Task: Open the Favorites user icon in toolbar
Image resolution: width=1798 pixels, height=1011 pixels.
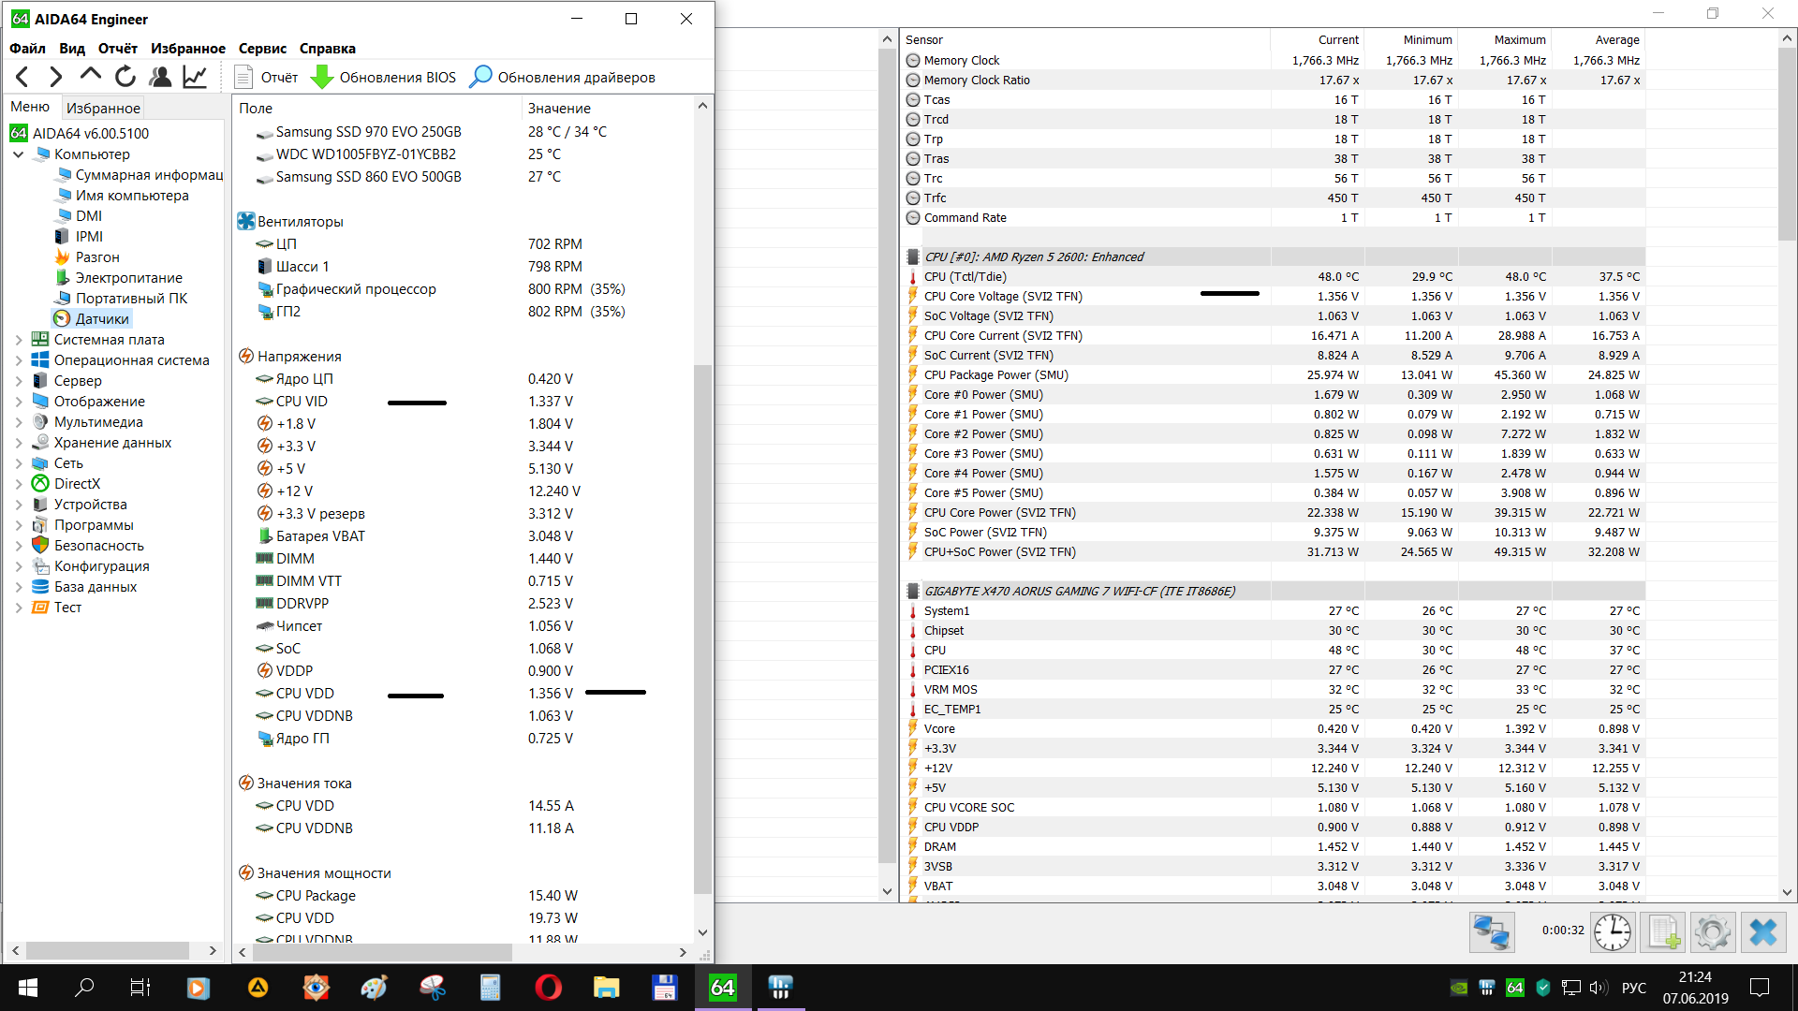Action: 160,77
